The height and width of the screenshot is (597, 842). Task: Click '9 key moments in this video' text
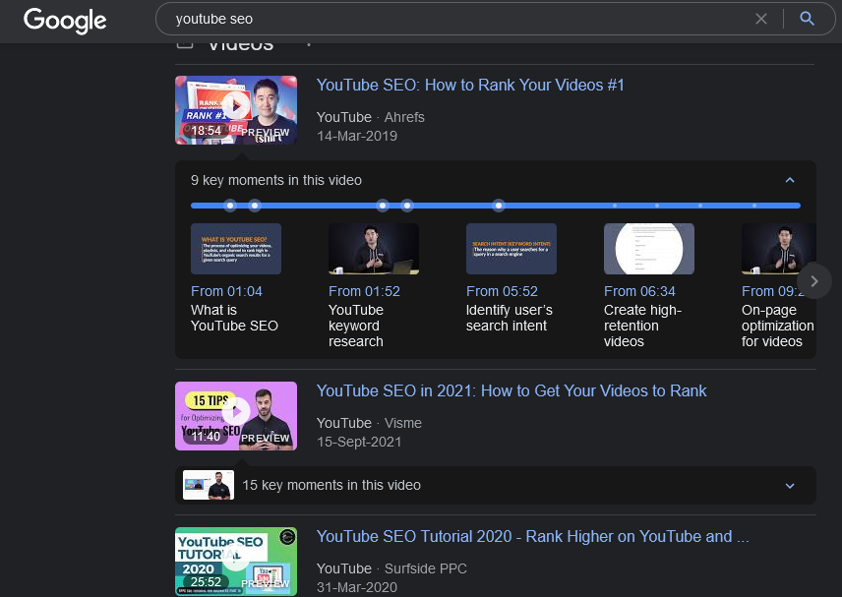(x=276, y=180)
